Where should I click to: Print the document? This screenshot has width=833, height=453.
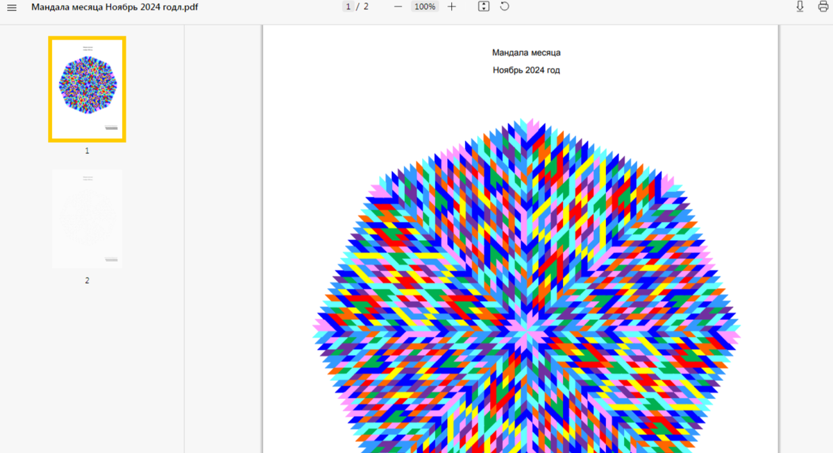coord(823,6)
